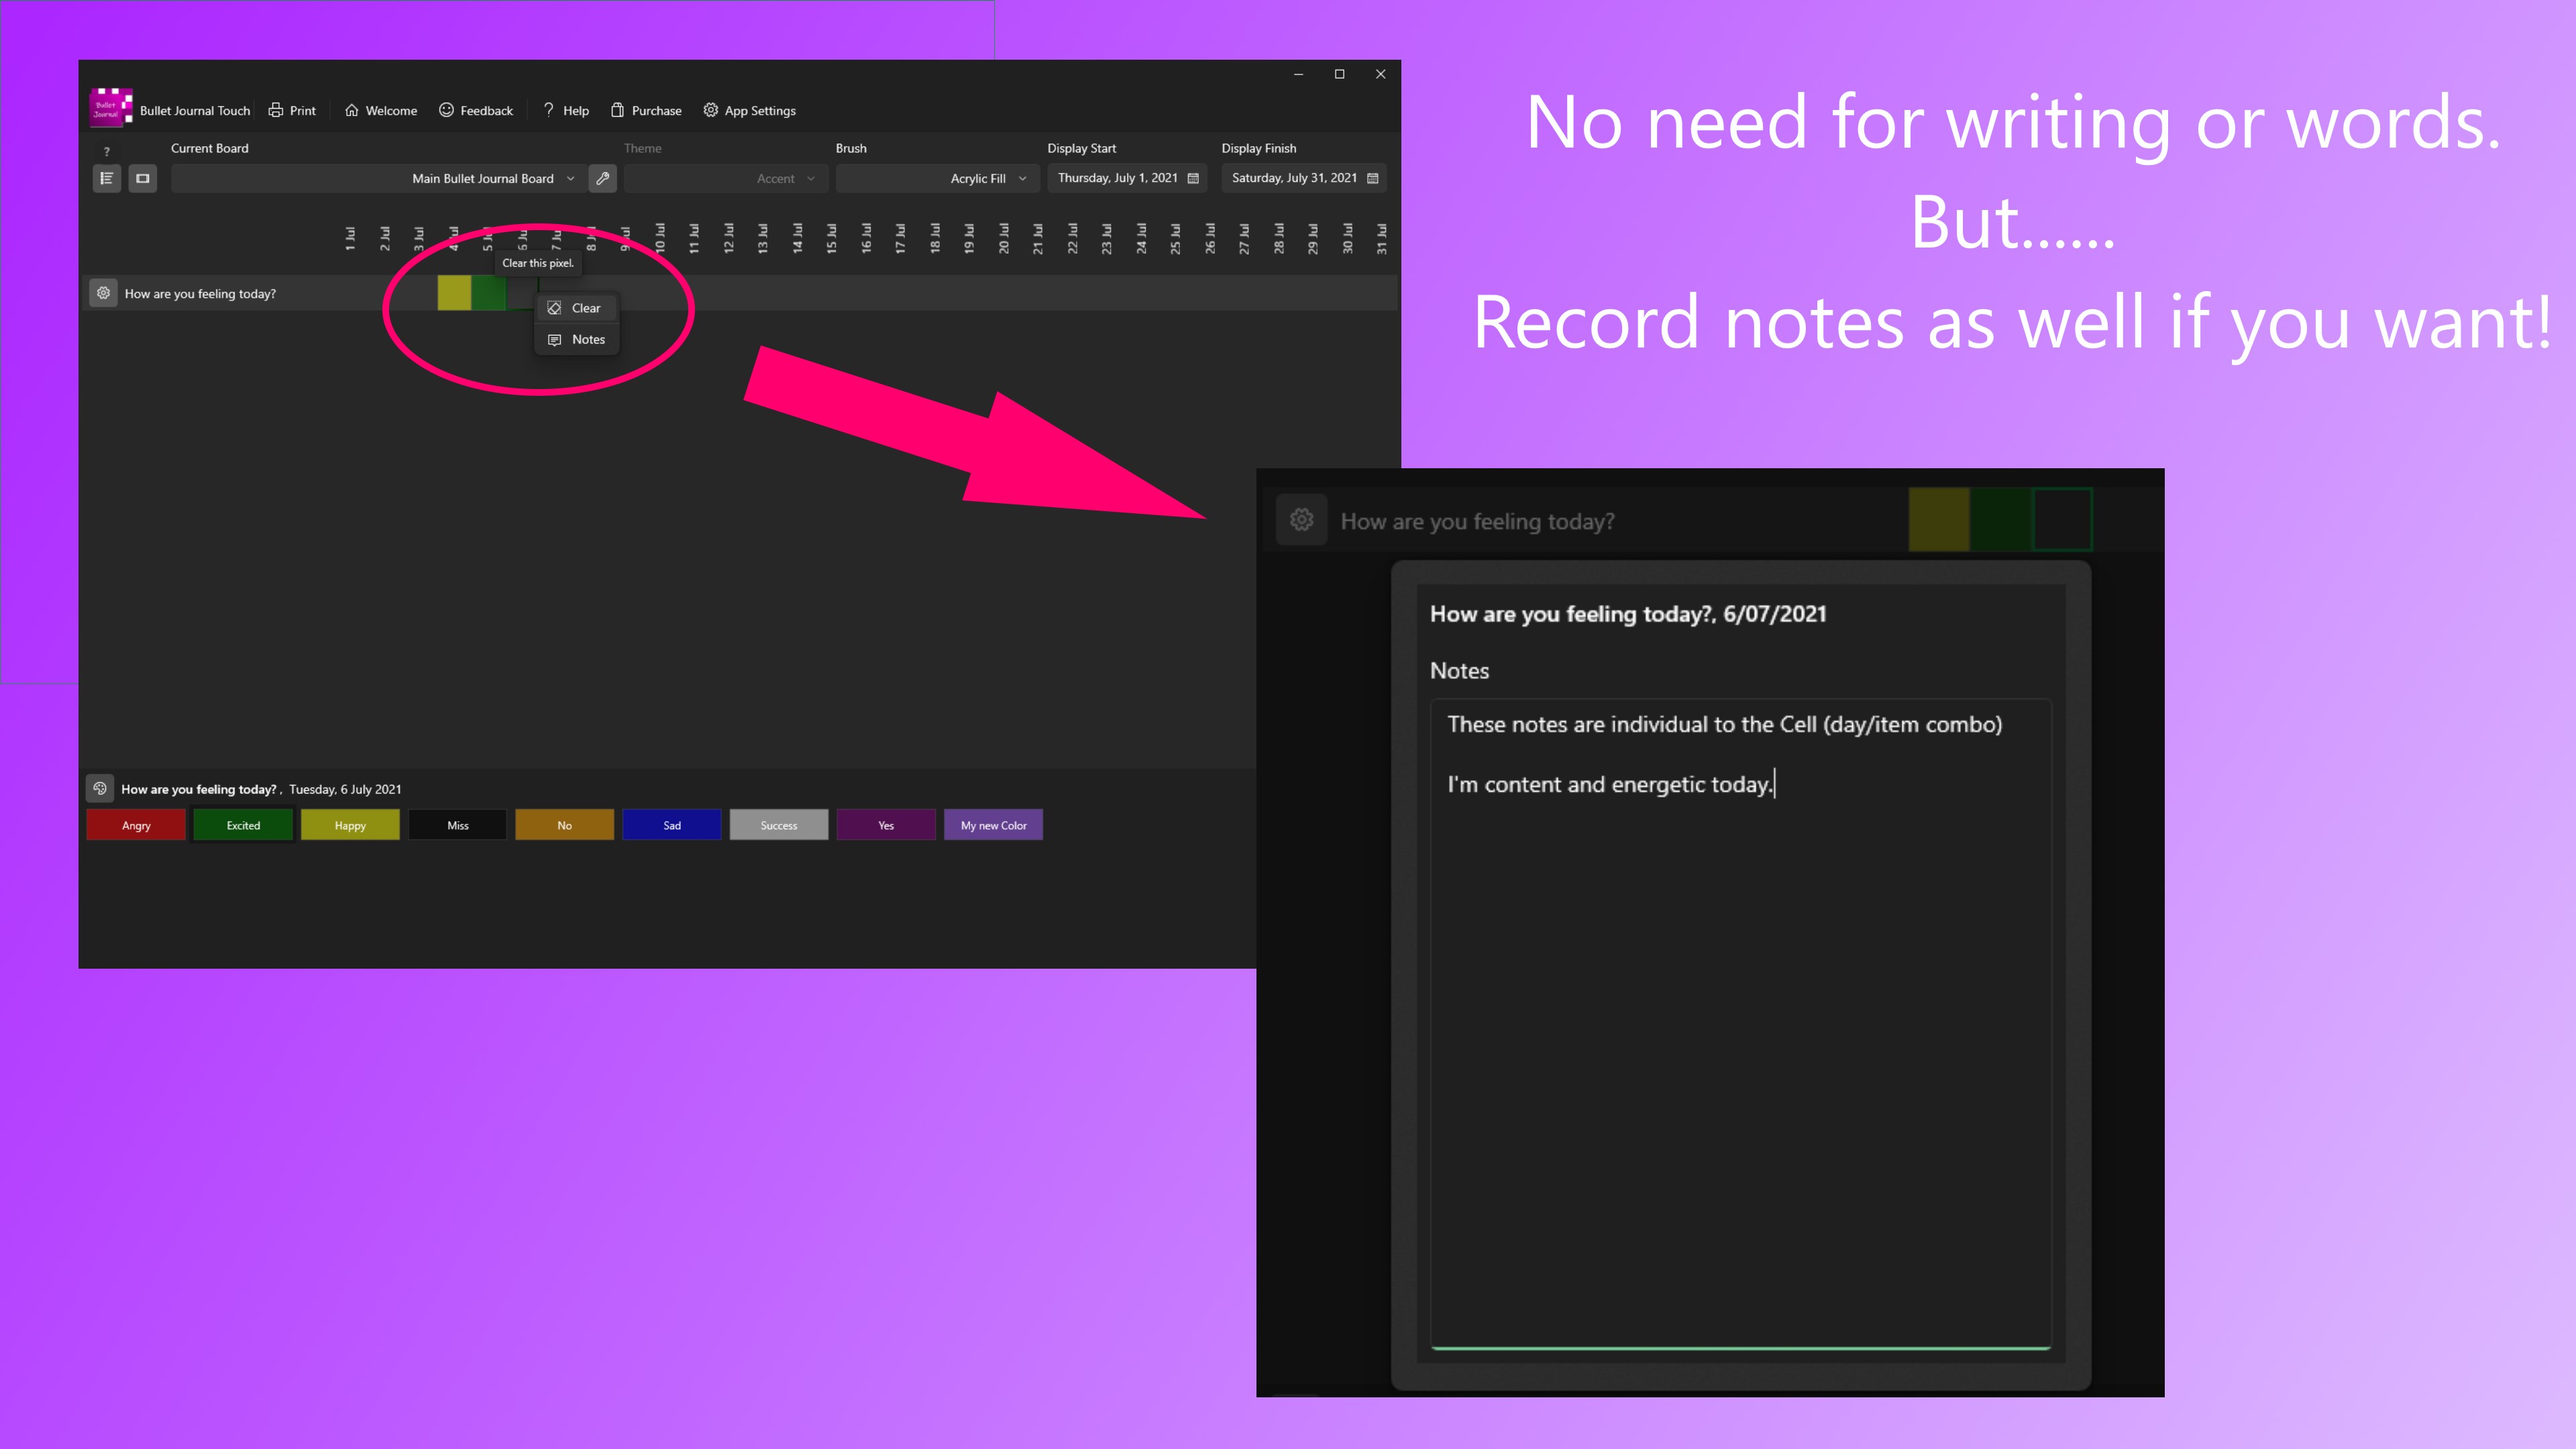Viewport: 2576px width, 1449px height.
Task: Open settings gear for feeling row
Action: click(x=104, y=293)
